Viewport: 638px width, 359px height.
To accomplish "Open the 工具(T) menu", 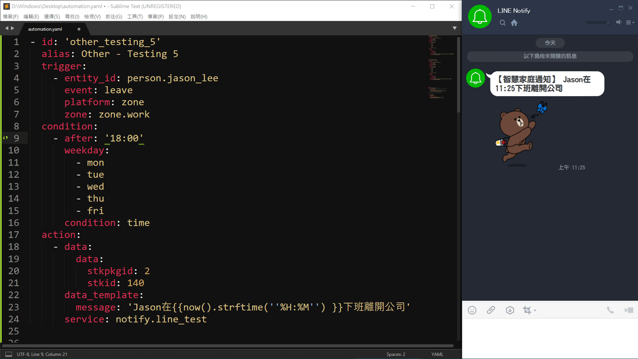I will [x=135, y=16].
